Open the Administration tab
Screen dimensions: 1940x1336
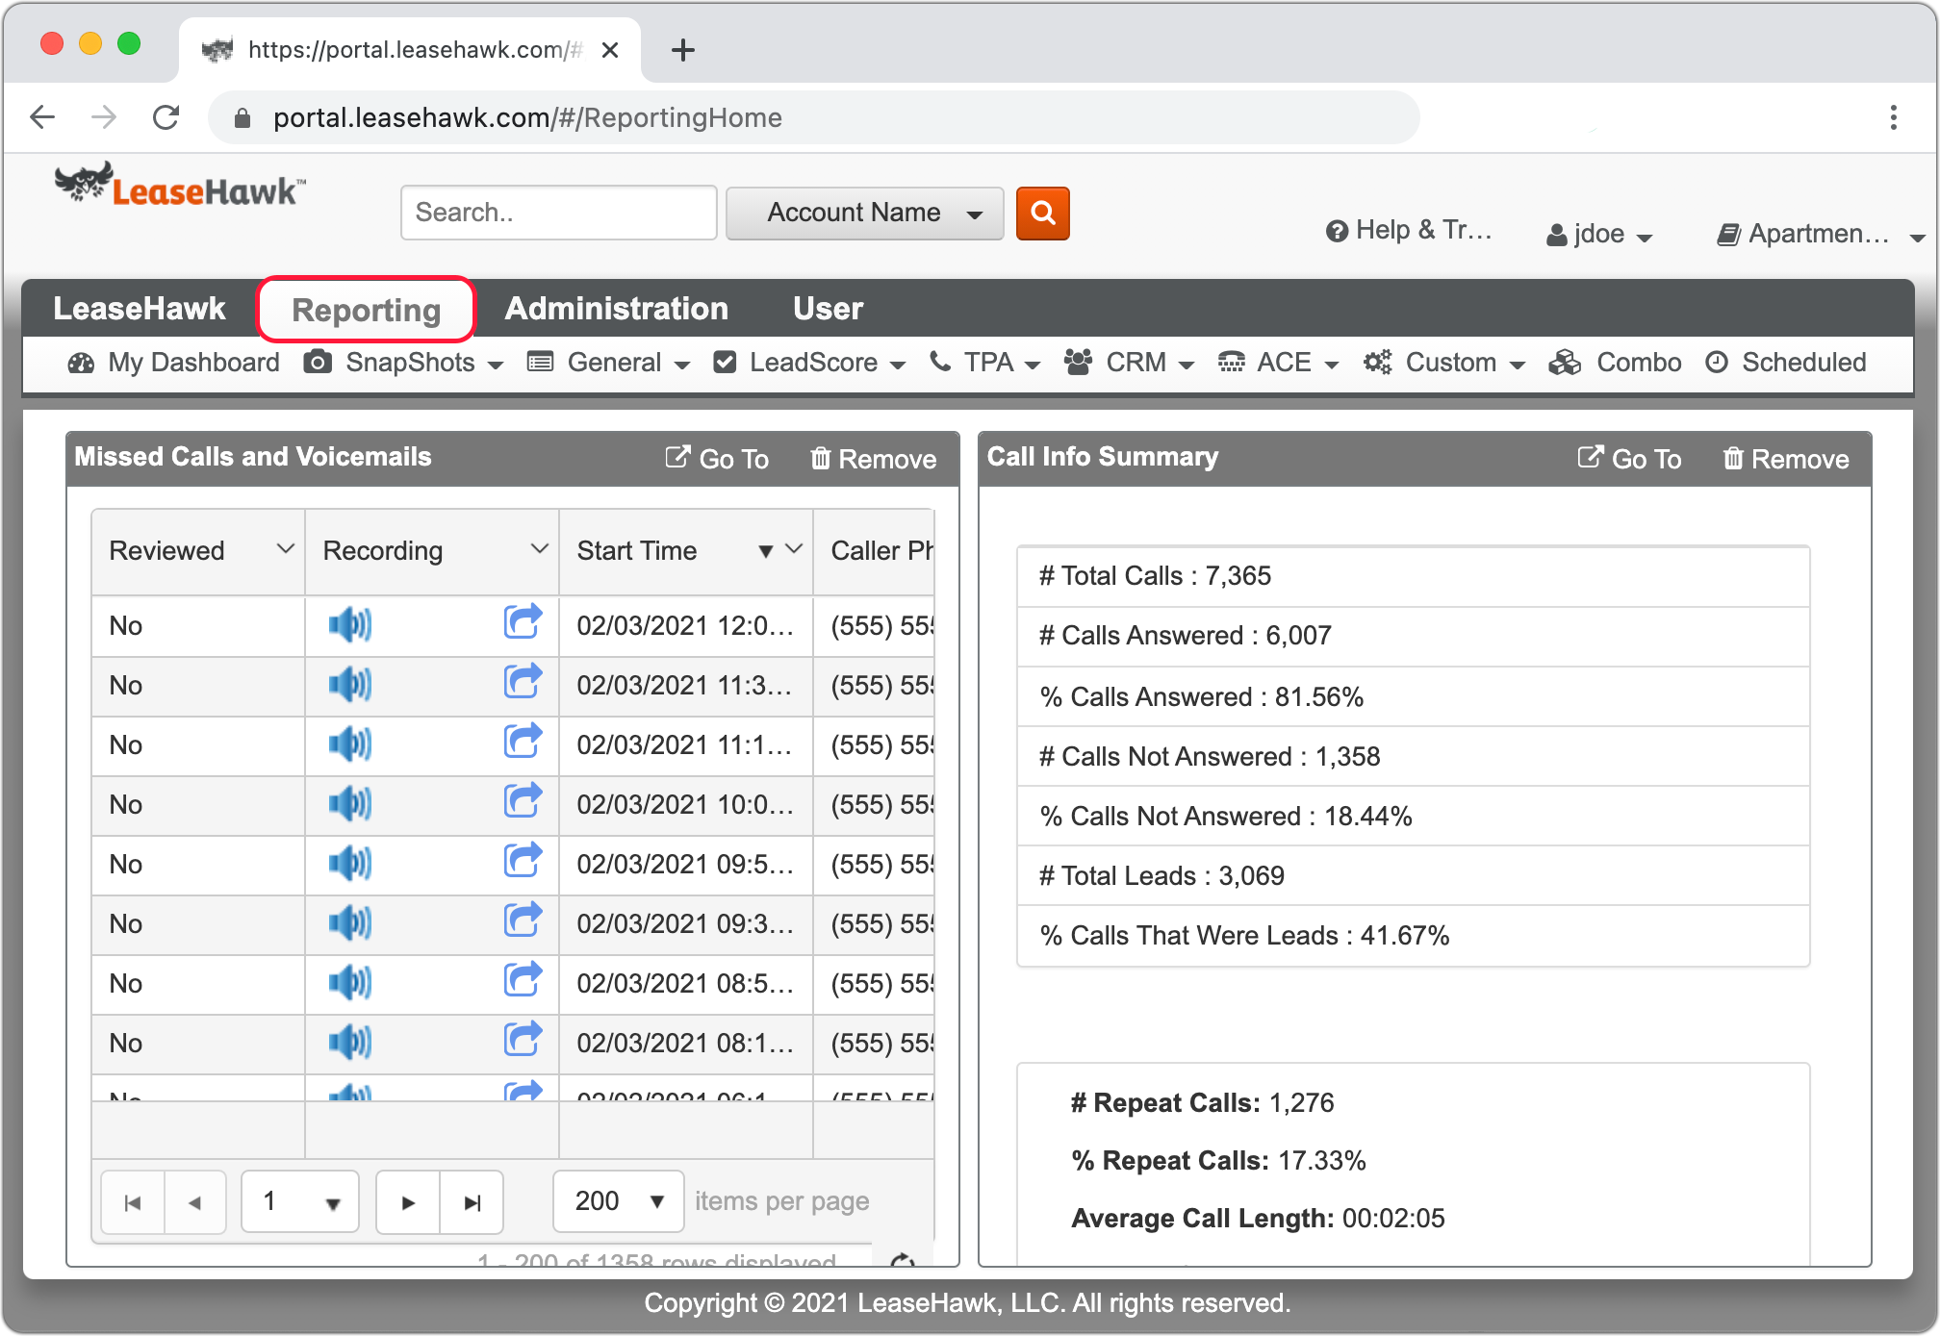(x=616, y=309)
